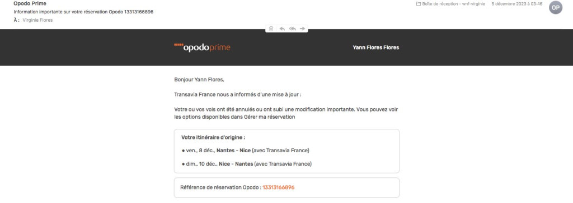This screenshot has width=573, height=203.
Task: Click the Boîte de réception folder label
Action: click(453, 4)
